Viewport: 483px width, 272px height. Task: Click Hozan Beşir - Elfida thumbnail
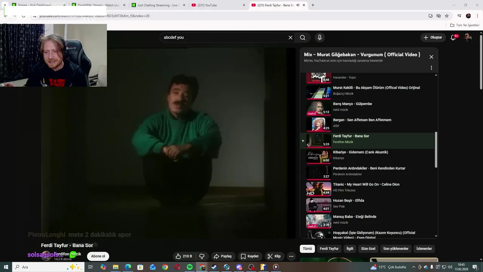[x=318, y=205]
